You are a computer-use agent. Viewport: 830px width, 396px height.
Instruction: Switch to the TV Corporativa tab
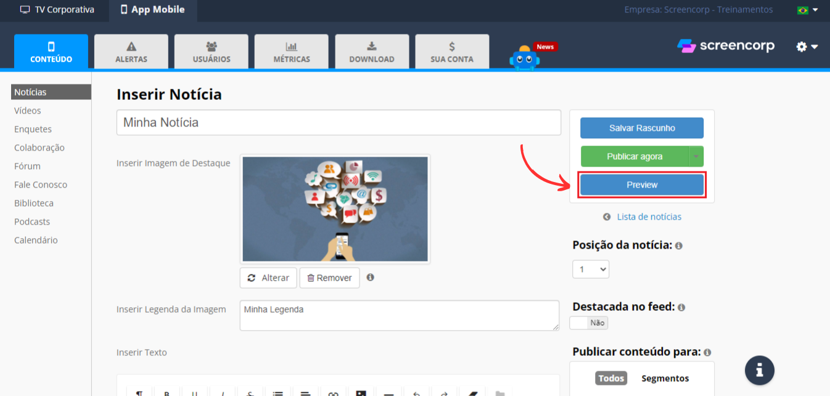coord(57,10)
